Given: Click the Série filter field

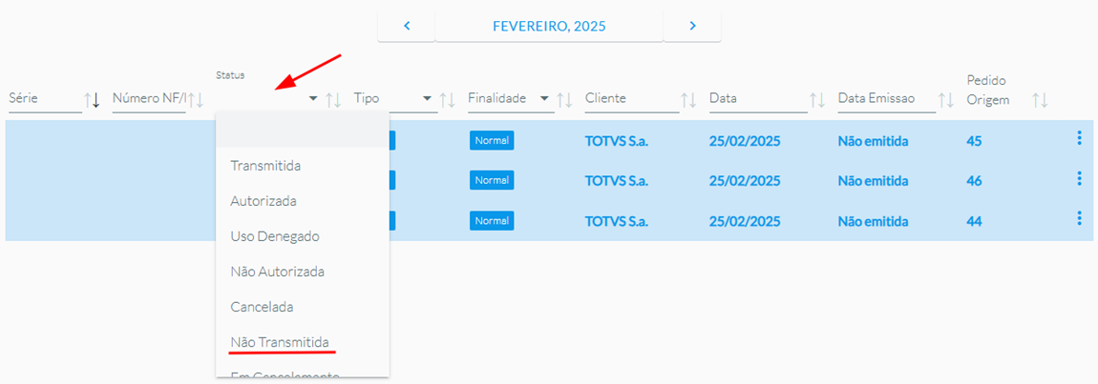Looking at the screenshot, I should (45, 99).
